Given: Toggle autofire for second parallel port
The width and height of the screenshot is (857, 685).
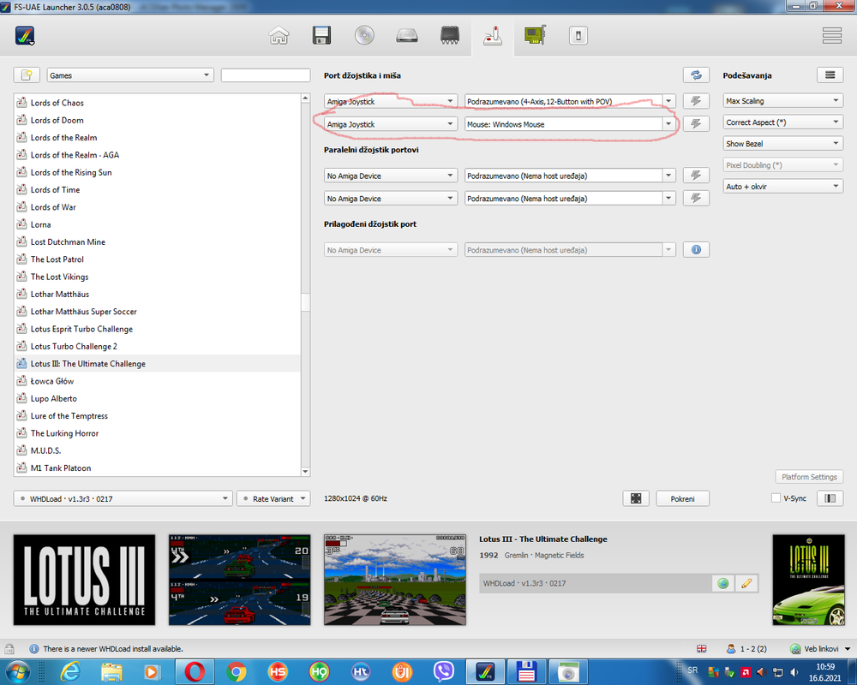Looking at the screenshot, I should pyautogui.click(x=696, y=199).
